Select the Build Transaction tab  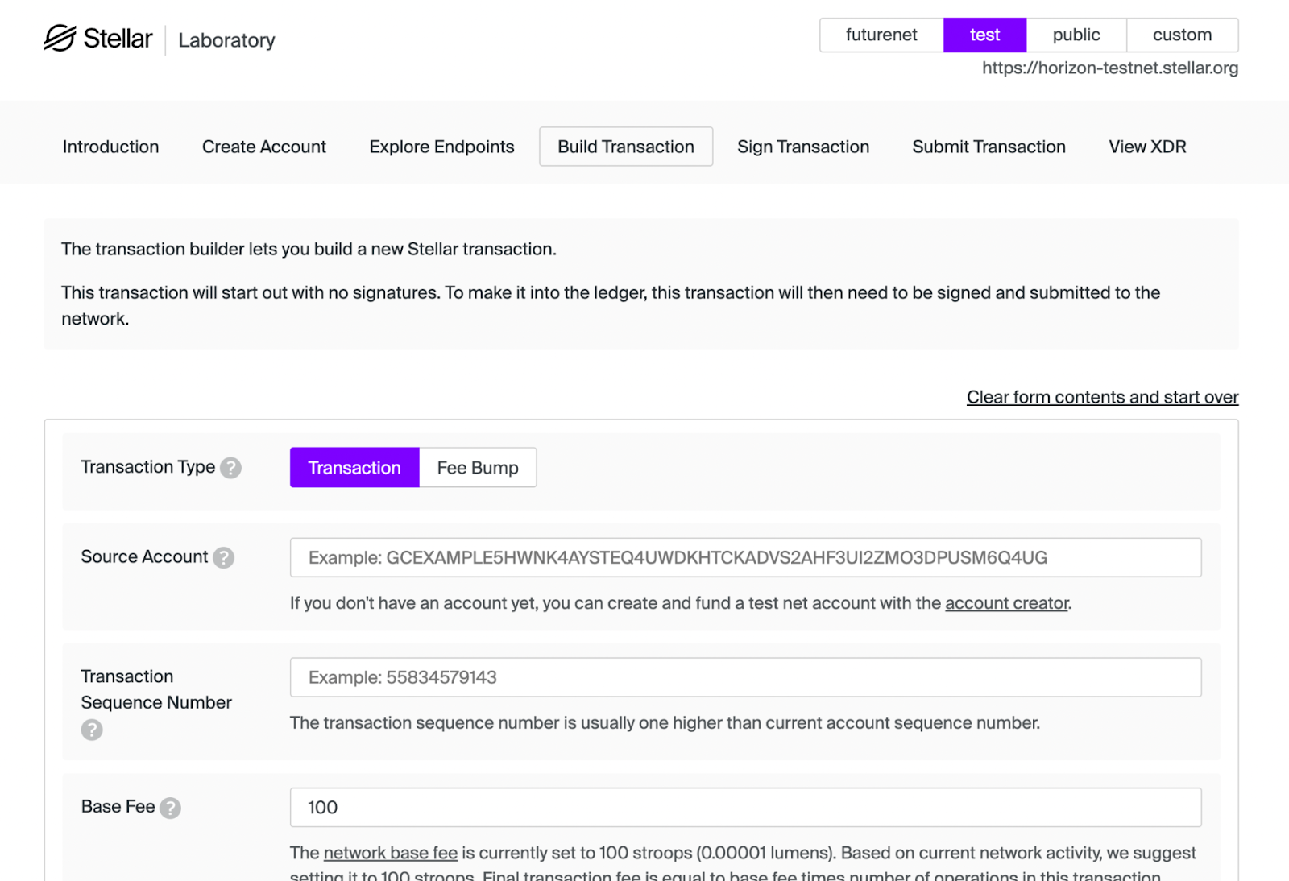[626, 147]
